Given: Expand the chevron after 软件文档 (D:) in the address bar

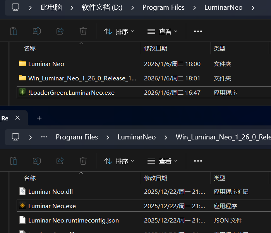Looking at the screenshot, I should (132, 7).
